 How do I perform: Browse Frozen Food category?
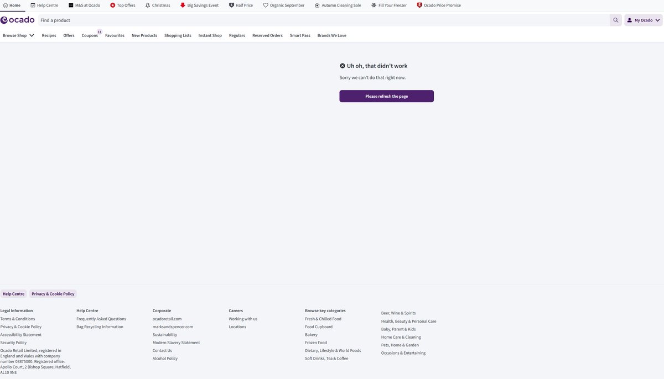point(316,343)
